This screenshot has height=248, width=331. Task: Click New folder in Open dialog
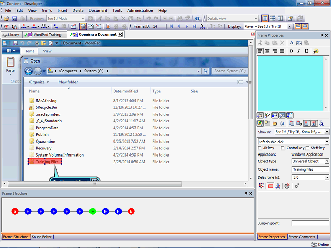point(68,82)
